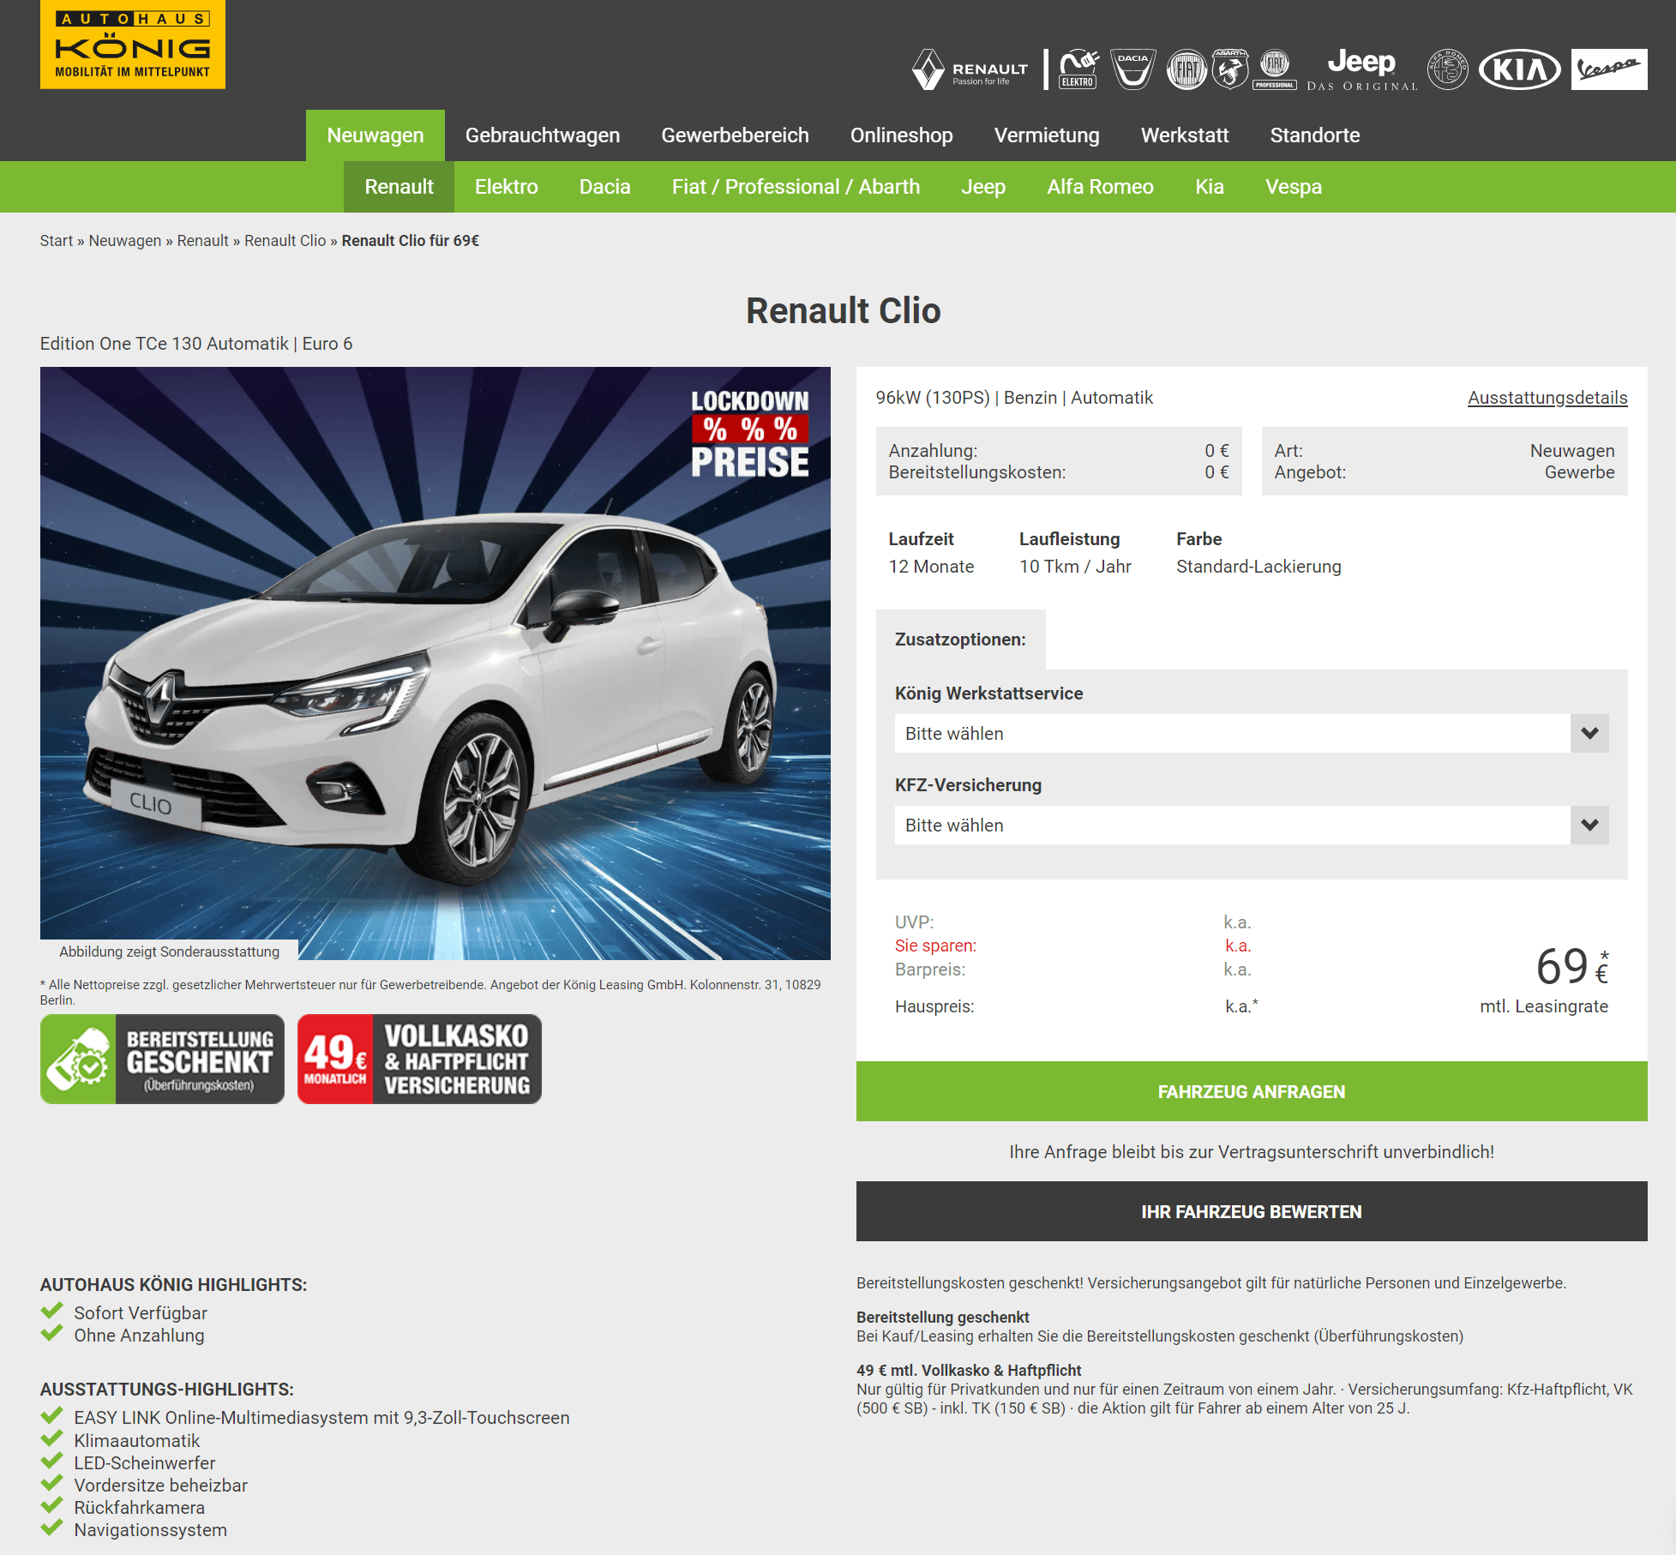Open the Fiat Professional logo
1676x1555 pixels.
point(1275,69)
